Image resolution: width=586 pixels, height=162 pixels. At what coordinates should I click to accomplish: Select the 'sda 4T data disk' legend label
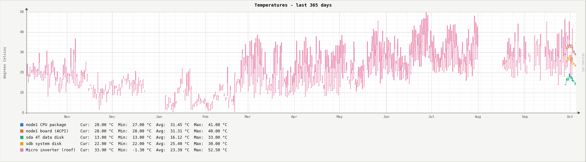click(x=45, y=137)
